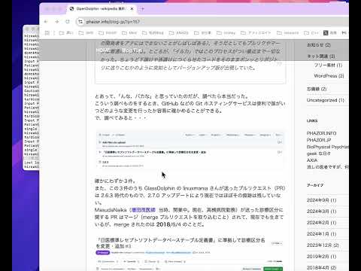
Task: Open the 2023年12月 (2) archive
Action: [x=323, y=245]
